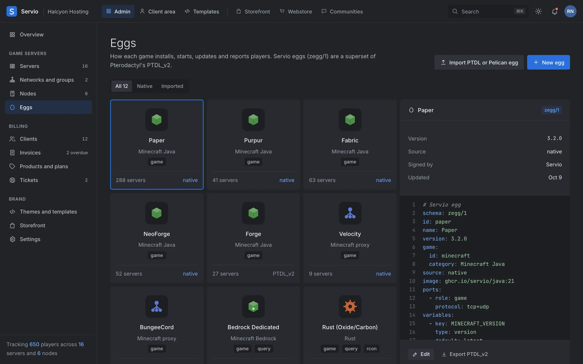Open Overview in the sidebar
The width and height of the screenshot is (583, 364).
pos(48,35)
